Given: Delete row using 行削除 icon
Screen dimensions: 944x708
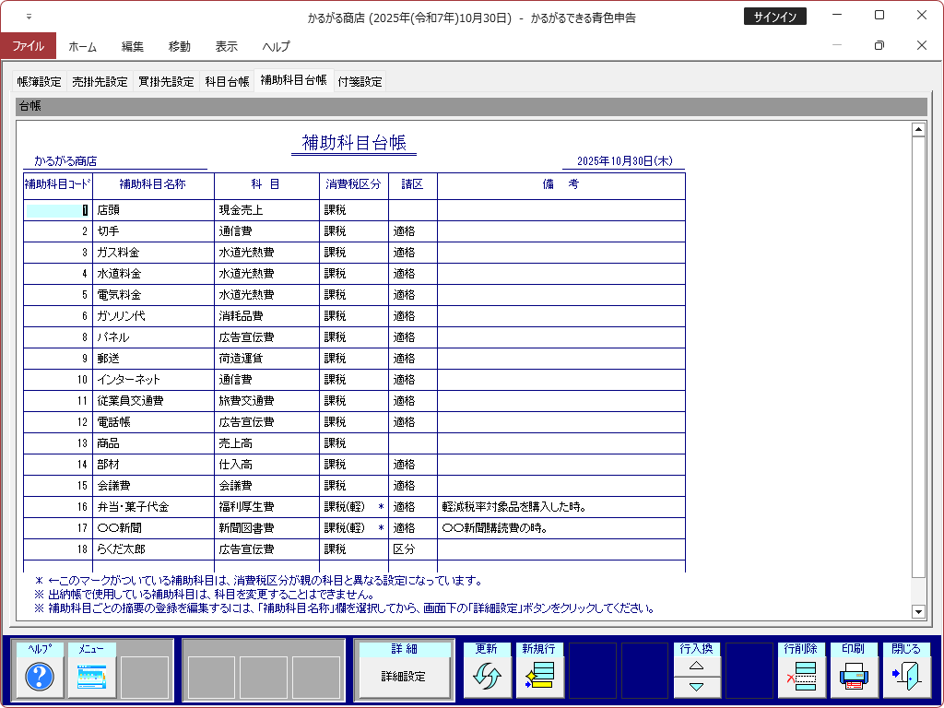Looking at the screenshot, I should click(x=801, y=678).
